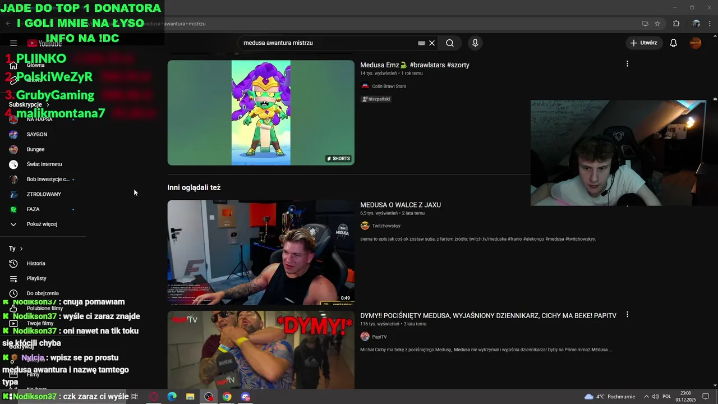Screen dimensions: 718x404
Task: Open the DYMY!! POCIŚNIĘTY MEDUSA video title
Action: [488, 316]
